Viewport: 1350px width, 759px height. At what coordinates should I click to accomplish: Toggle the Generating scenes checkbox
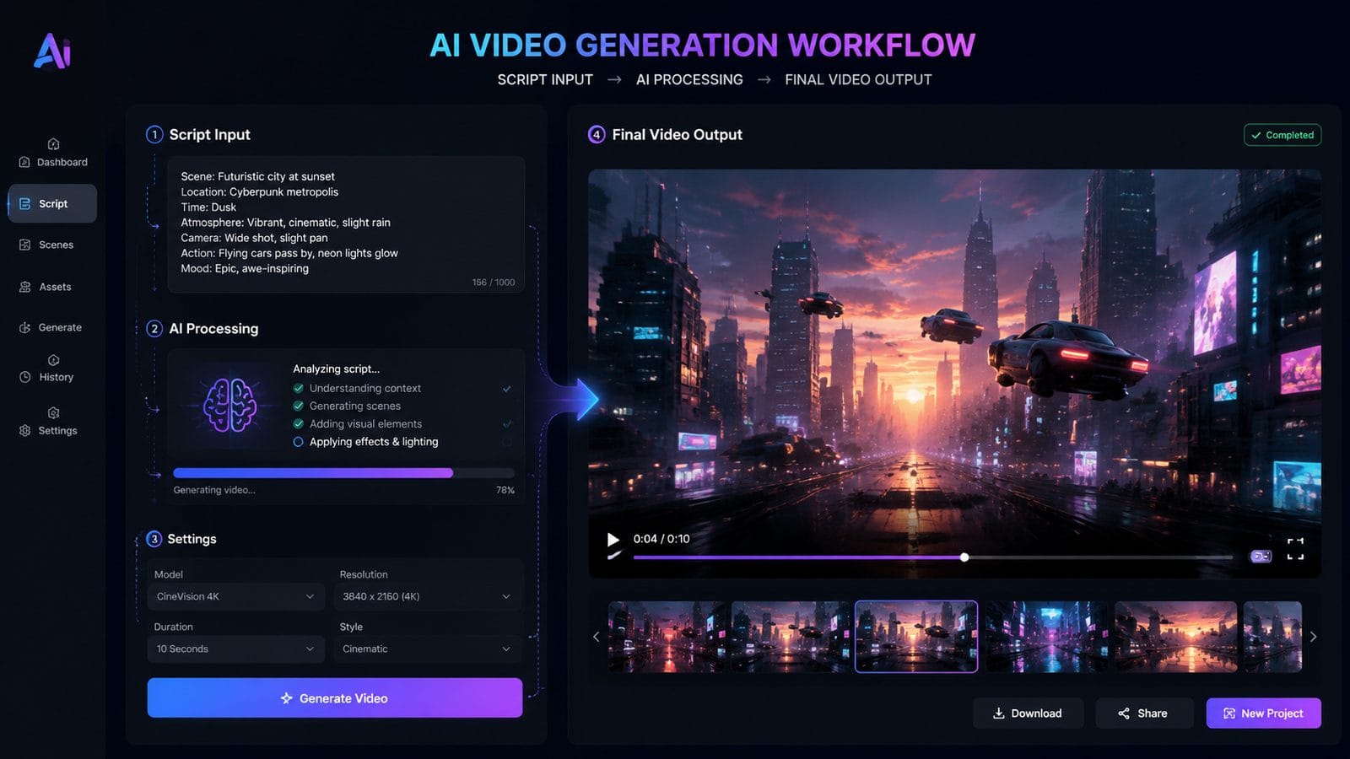point(298,406)
